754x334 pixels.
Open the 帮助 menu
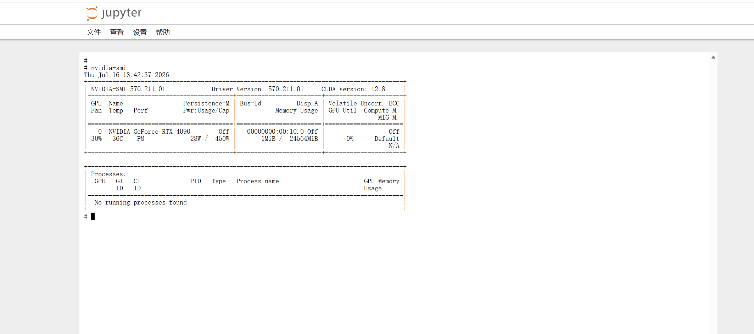pyautogui.click(x=163, y=32)
